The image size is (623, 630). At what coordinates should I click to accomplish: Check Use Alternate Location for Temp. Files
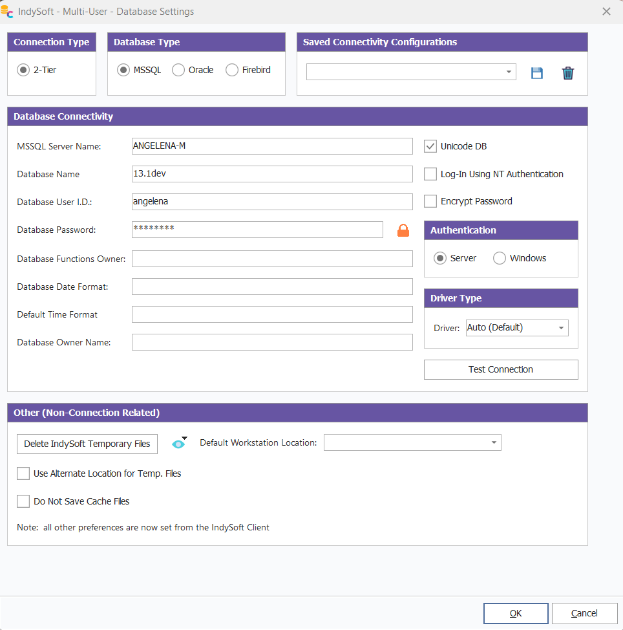tap(23, 473)
